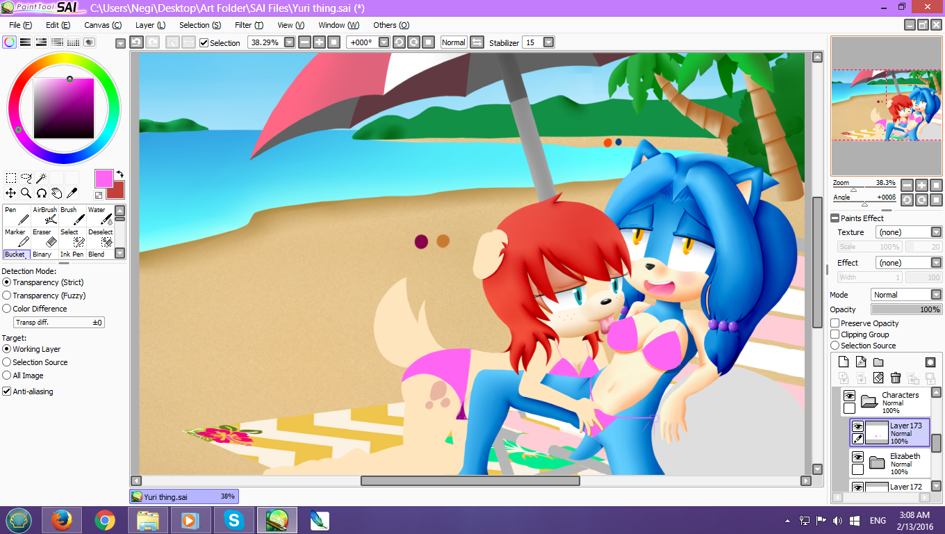Enable Clipping Group checkbox

click(x=835, y=334)
